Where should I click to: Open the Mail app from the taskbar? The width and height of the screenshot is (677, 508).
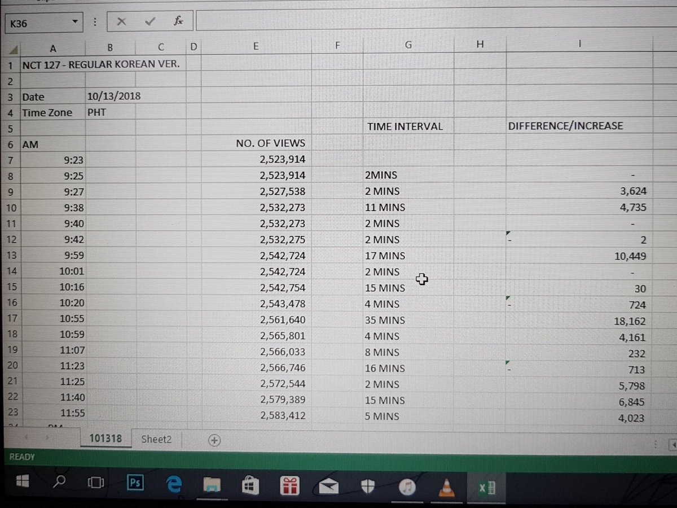tap(328, 487)
